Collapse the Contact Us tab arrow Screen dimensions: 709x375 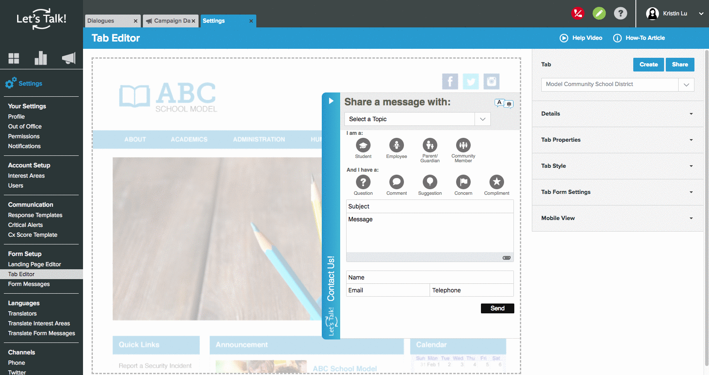[x=331, y=101]
